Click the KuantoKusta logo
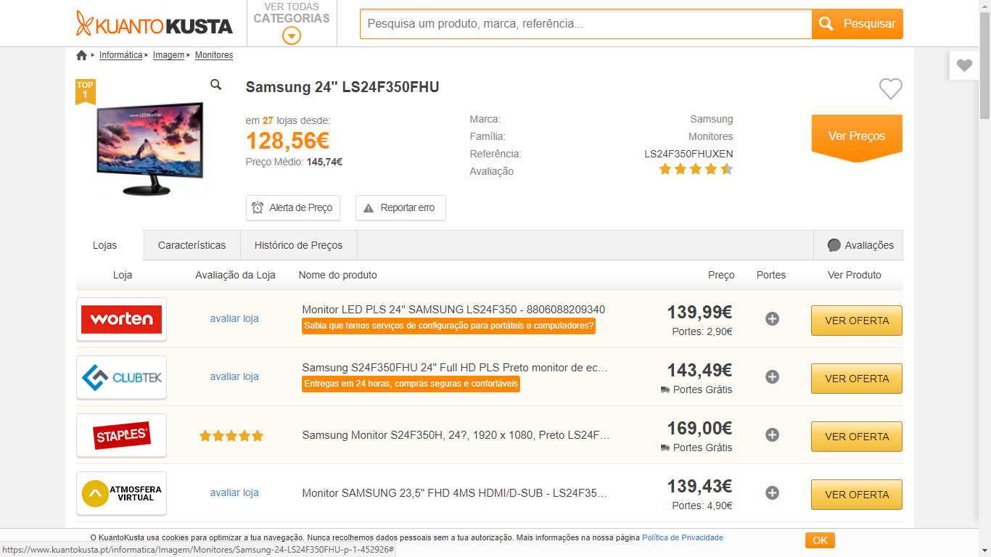 click(x=155, y=24)
